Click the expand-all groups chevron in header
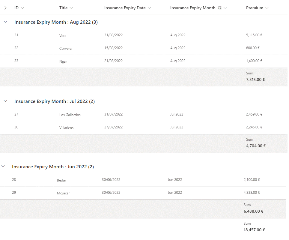 point(5,8)
